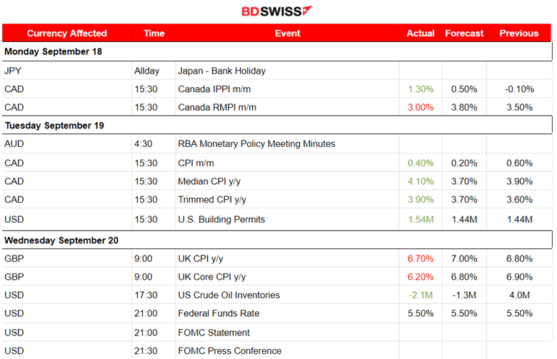
Task: Click the Canada IPPI m/m event
Action: tap(214, 89)
